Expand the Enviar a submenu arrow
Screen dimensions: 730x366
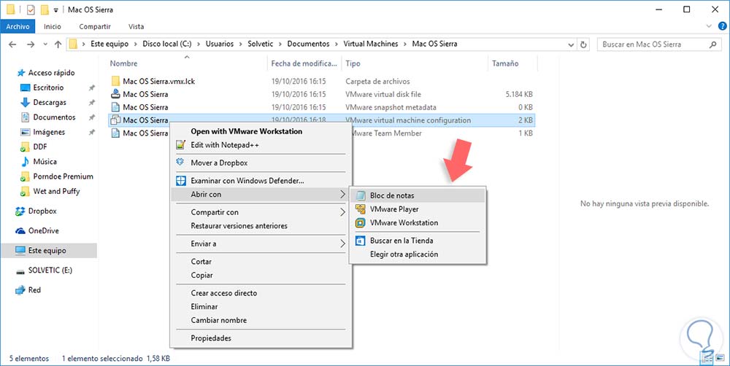point(342,244)
